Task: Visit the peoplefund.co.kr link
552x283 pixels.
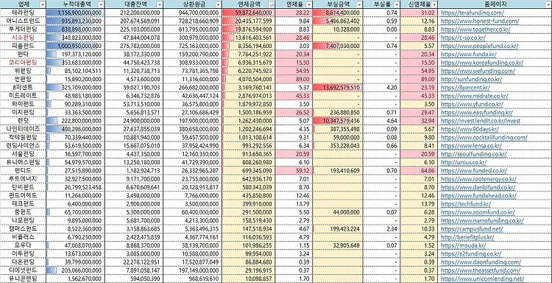Action: point(480,46)
